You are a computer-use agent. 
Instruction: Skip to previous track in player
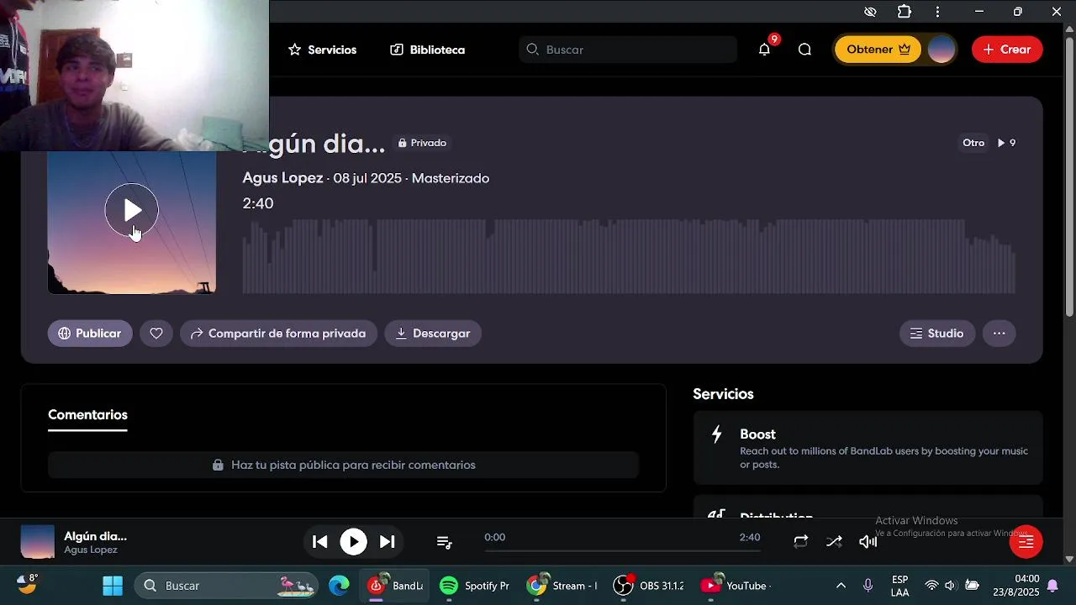pyautogui.click(x=319, y=542)
